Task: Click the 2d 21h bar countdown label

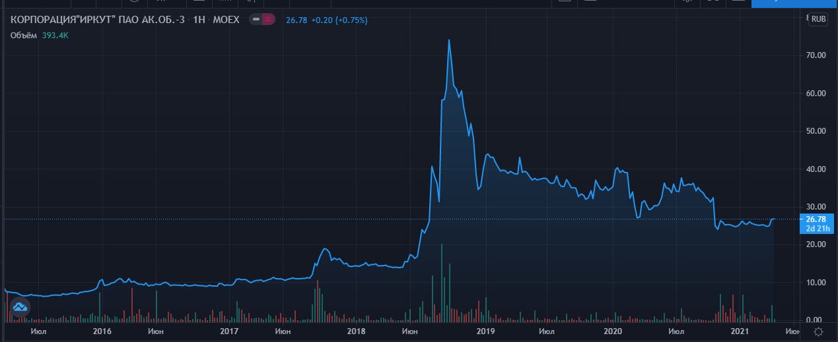Action: coord(816,229)
